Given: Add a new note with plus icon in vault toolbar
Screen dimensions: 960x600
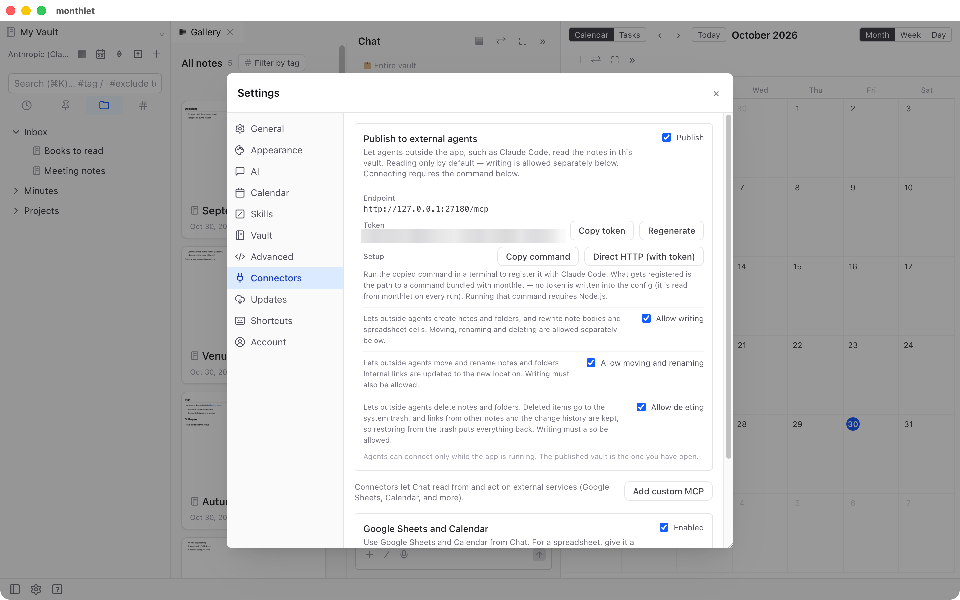Looking at the screenshot, I should [x=157, y=54].
